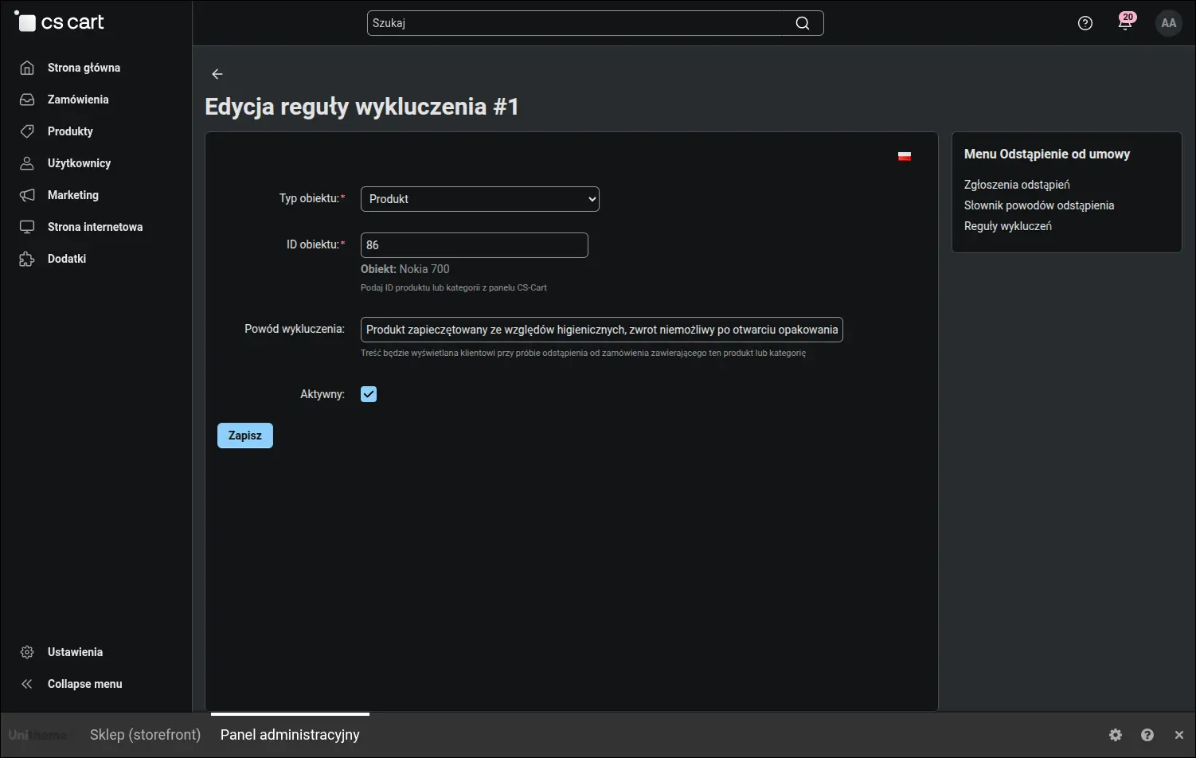Viewport: 1196px width, 758px height.
Task: Open the bottom bar help icon
Action: coord(1147,735)
